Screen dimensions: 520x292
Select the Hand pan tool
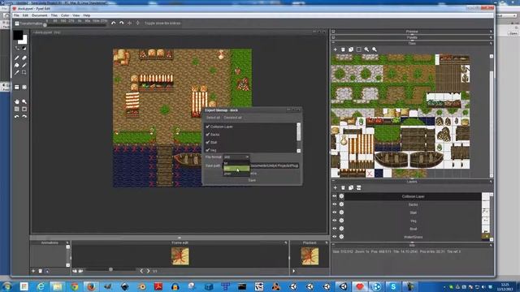point(17,101)
